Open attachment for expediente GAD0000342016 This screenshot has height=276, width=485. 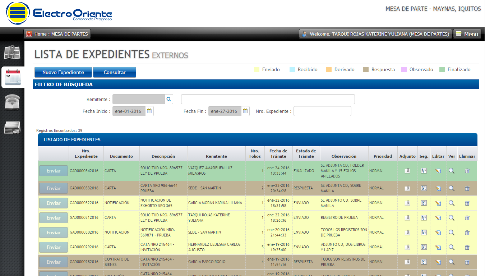pos(407,171)
